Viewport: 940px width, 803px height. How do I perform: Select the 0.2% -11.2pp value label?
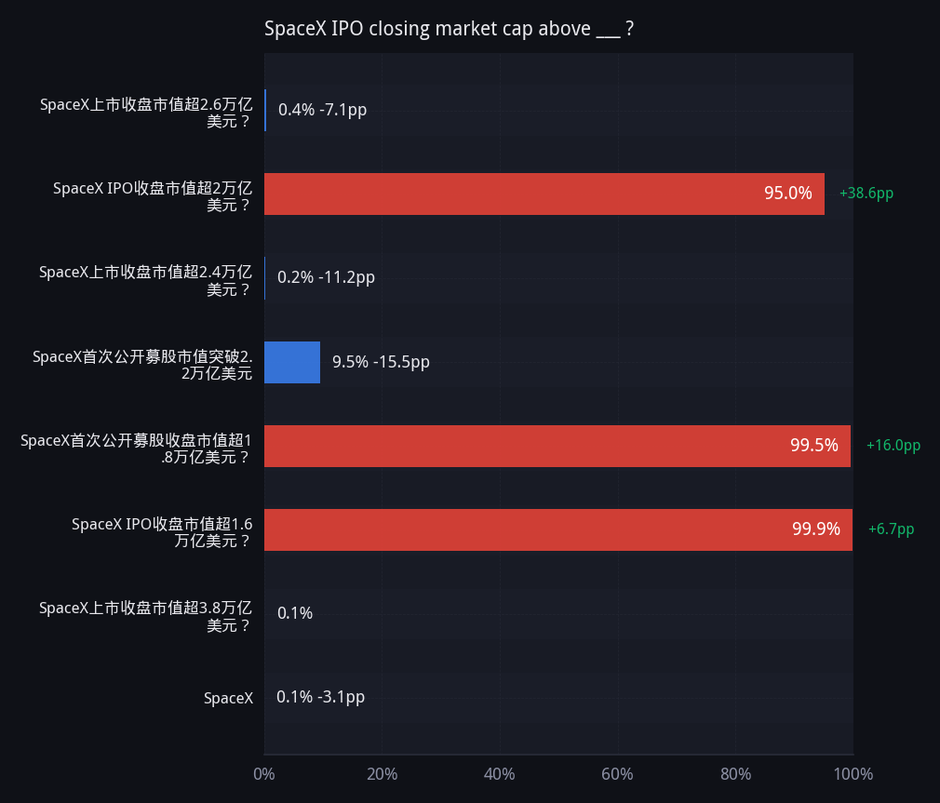326,277
